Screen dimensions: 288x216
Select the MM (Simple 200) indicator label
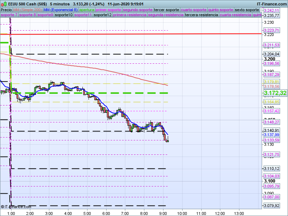tap(25, 10)
